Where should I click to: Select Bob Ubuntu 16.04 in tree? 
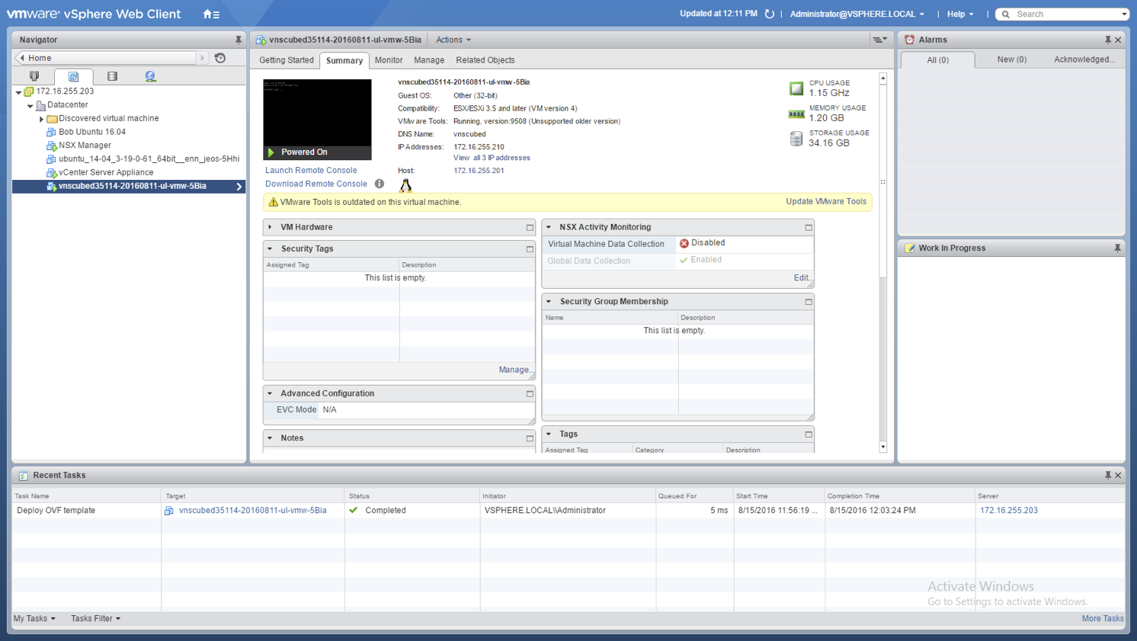[x=92, y=132]
